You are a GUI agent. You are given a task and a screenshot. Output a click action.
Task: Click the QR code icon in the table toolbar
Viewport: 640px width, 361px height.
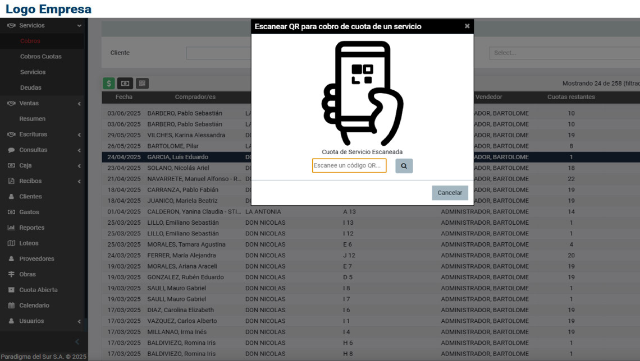(142, 84)
